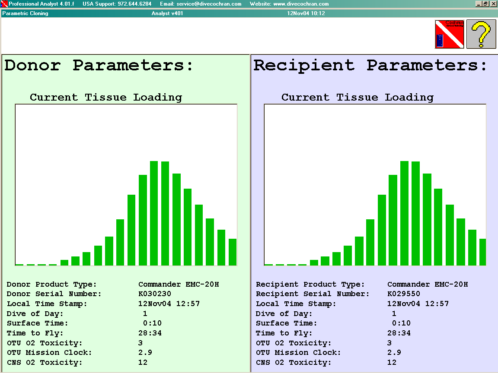Click recipient Commander EMC-20H product value
This screenshot has width=498, height=373.
(x=428, y=284)
